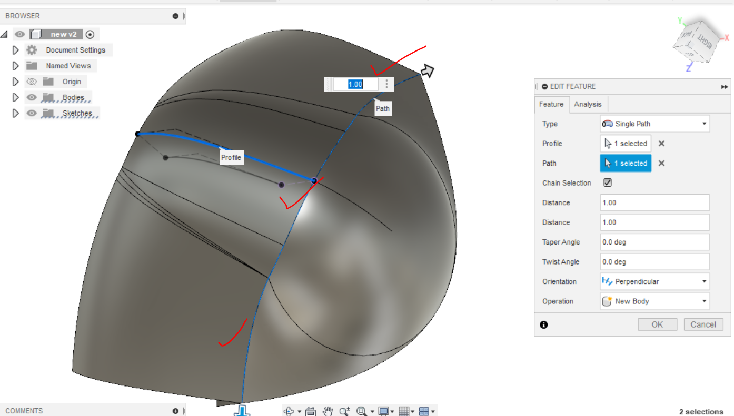
Task: Open the Type dropdown showing Single Path
Action: [704, 124]
